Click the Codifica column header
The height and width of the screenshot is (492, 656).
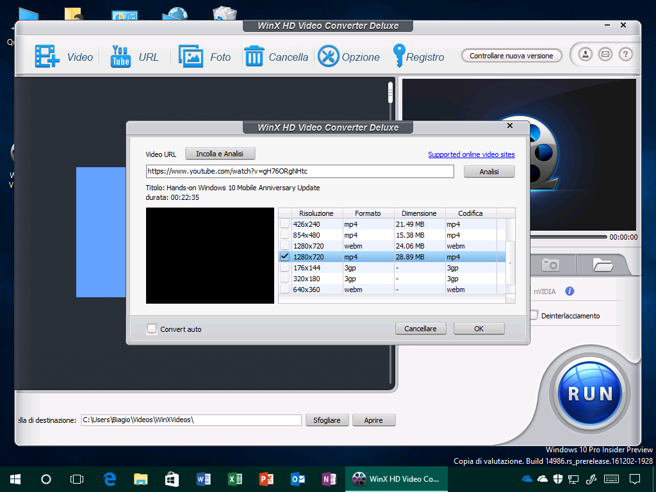[x=471, y=213]
